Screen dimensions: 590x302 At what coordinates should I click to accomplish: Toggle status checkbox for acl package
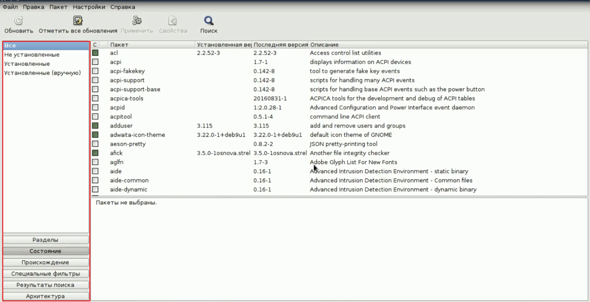pos(95,53)
